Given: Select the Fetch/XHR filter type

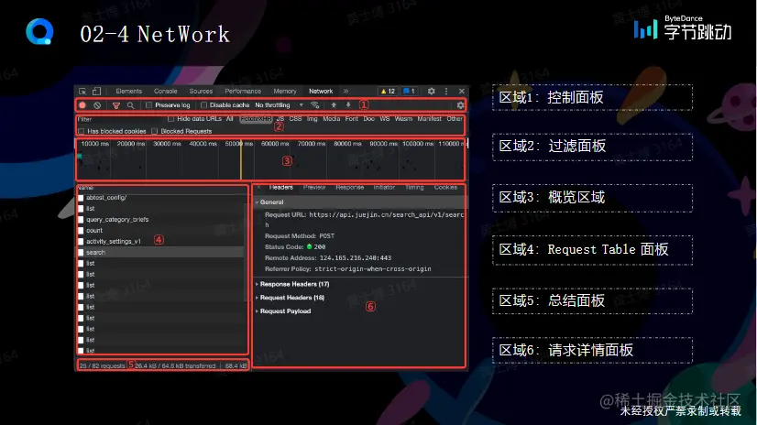Looking at the screenshot, I should 256,119.
